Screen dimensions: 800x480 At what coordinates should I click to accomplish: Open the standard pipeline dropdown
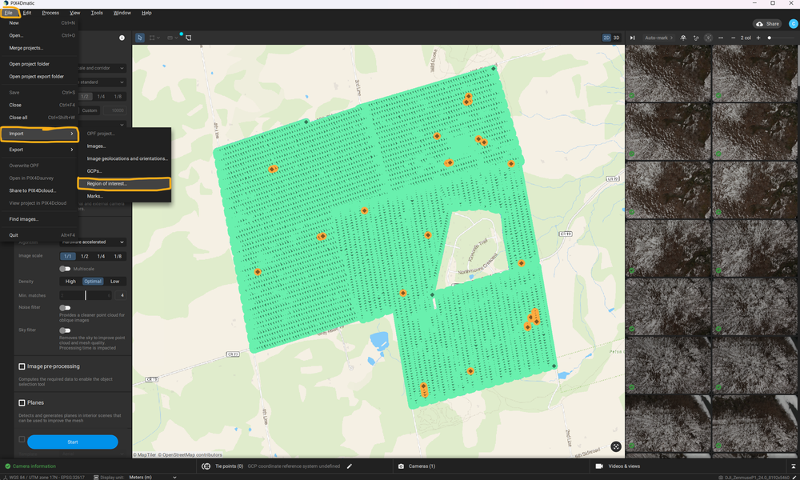point(102,82)
